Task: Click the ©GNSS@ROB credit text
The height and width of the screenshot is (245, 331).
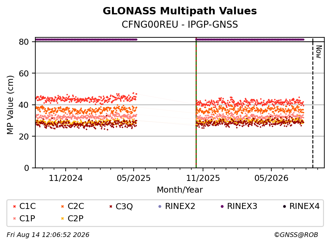Action: coord(296,235)
